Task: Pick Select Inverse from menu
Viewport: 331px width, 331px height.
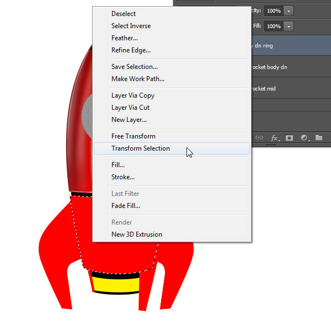Action: pos(131,26)
